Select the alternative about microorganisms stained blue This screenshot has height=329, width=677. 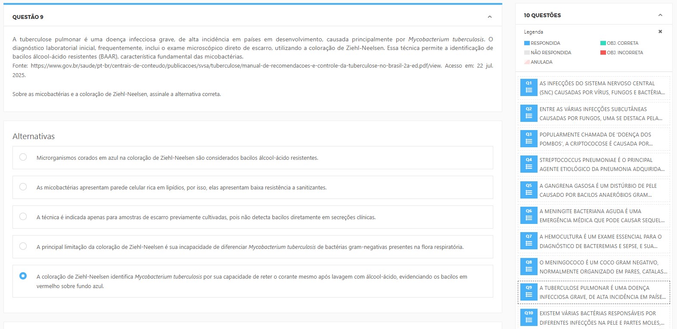tap(23, 157)
